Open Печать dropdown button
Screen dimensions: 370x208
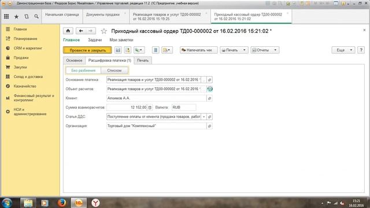[234, 50]
